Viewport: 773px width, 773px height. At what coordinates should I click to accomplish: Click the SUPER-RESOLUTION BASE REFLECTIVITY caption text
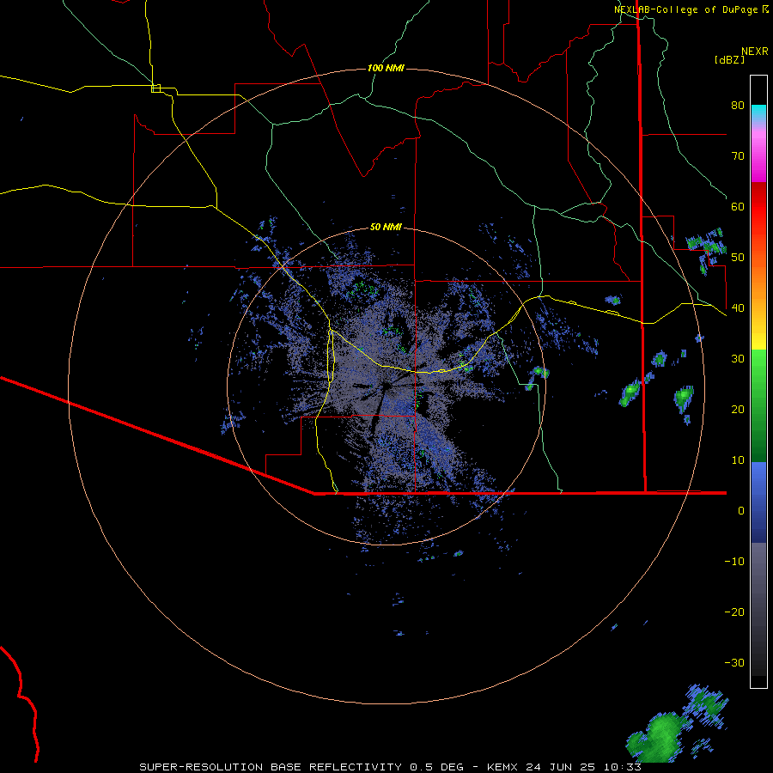[271, 767]
